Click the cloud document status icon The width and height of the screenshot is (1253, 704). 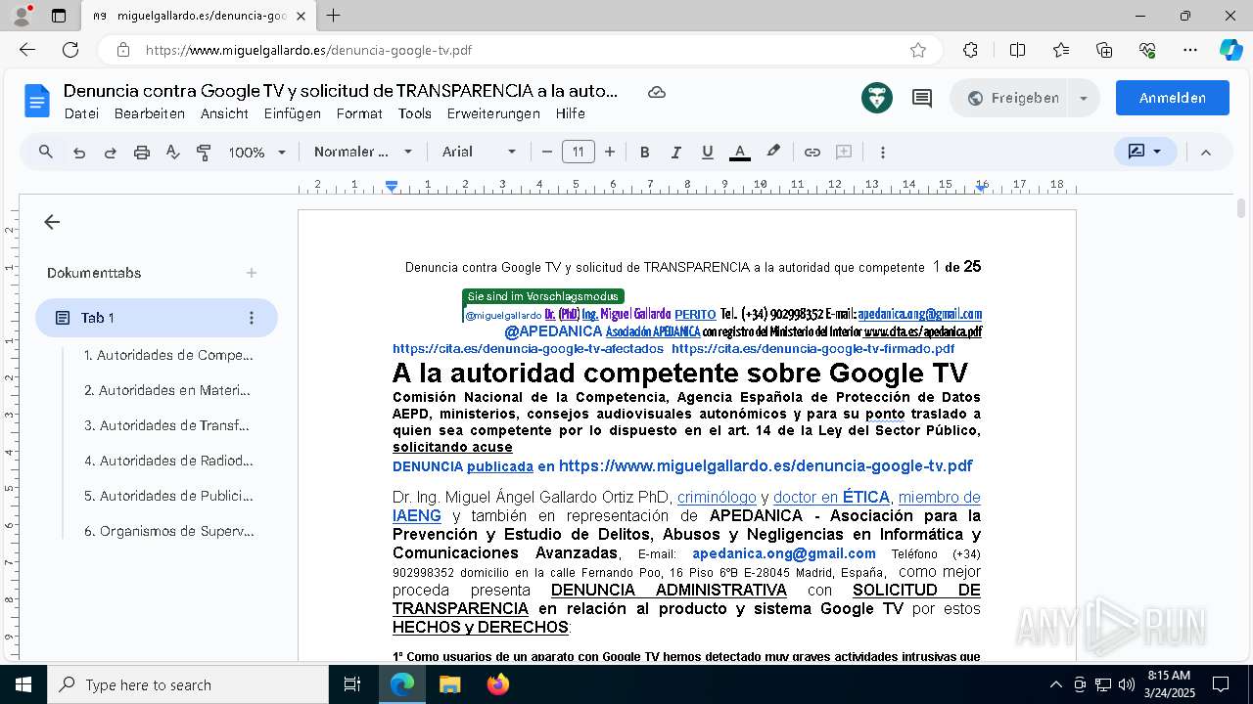pyautogui.click(x=657, y=92)
